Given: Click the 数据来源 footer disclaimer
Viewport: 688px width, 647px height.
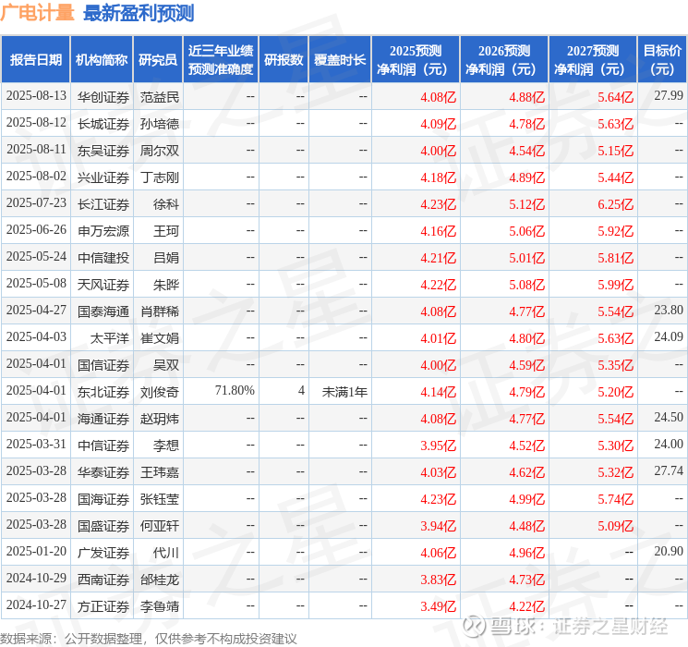Looking at the screenshot, I should coord(149,639).
